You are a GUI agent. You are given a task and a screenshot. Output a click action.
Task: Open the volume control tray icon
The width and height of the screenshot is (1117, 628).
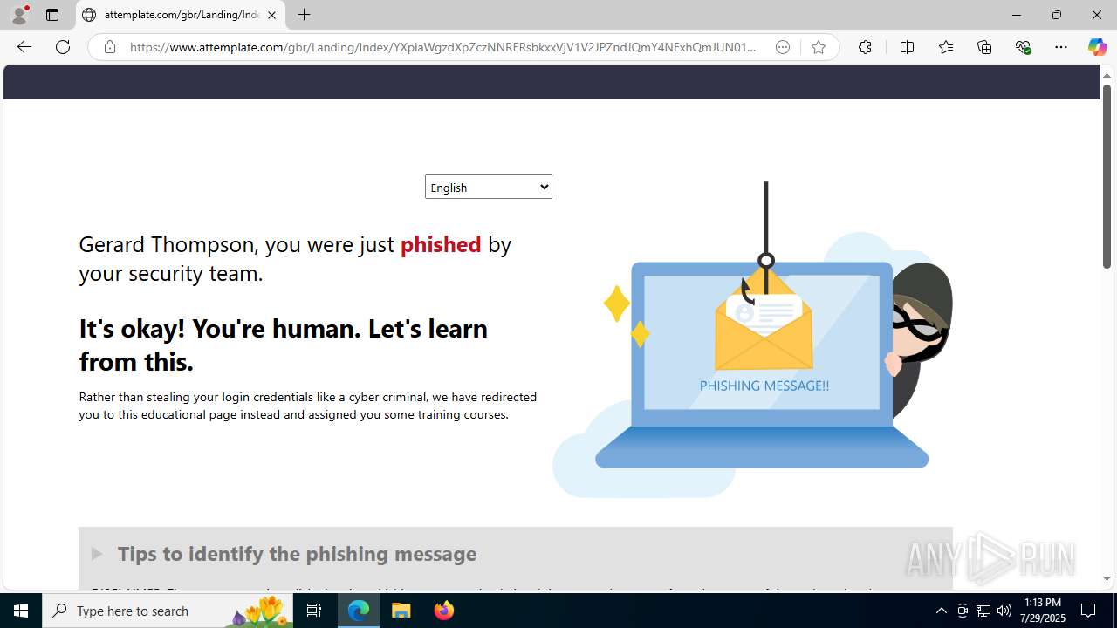coord(1004,611)
